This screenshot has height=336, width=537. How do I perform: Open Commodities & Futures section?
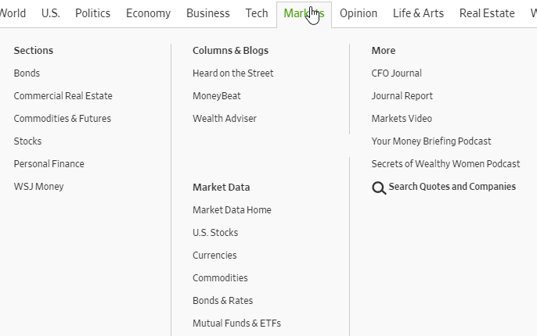pos(62,119)
